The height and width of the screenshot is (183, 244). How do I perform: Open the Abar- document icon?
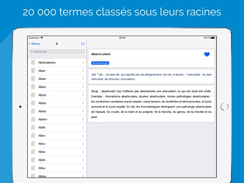pos(33,71)
